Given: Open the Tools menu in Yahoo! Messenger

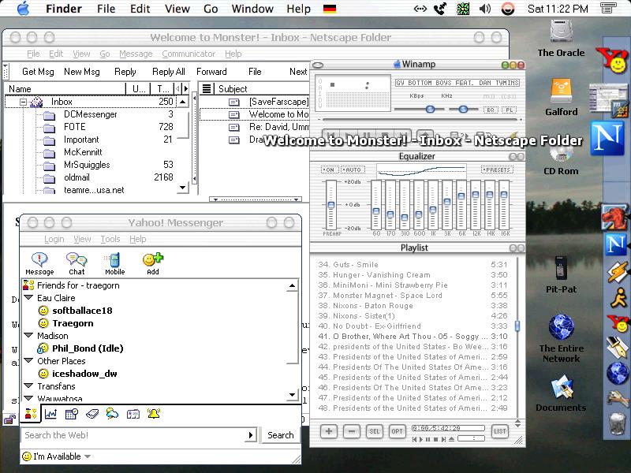Looking at the screenshot, I should tap(110, 239).
